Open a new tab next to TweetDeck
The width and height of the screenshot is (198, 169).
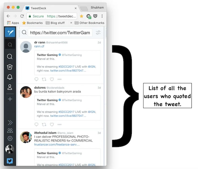pyautogui.click(x=84, y=8)
